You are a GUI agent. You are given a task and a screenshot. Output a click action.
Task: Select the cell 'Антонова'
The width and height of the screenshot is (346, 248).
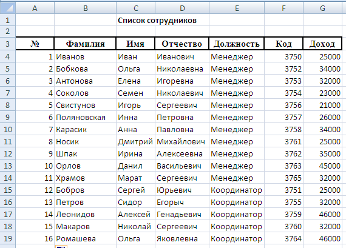pos(85,81)
